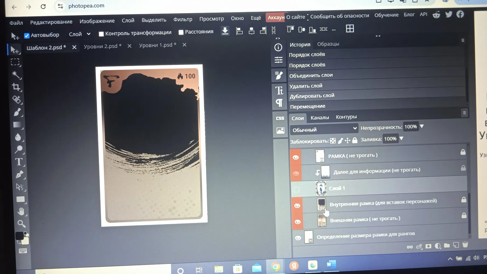Open the Изображение menu
487x274 pixels.
pos(97,21)
